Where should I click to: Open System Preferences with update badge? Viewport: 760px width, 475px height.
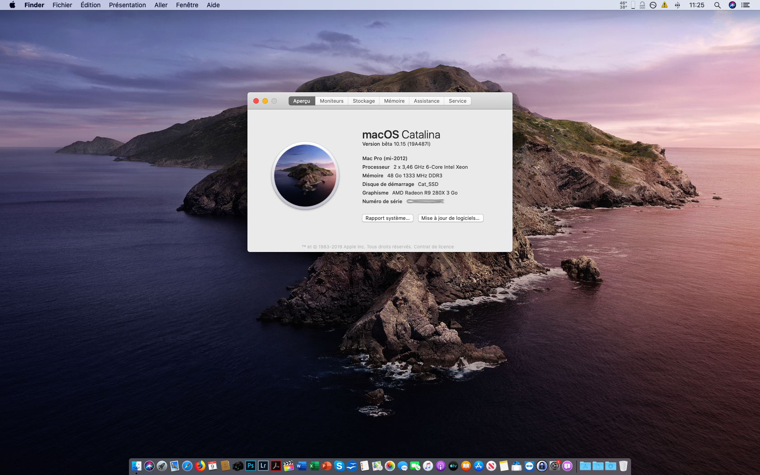[x=555, y=465]
